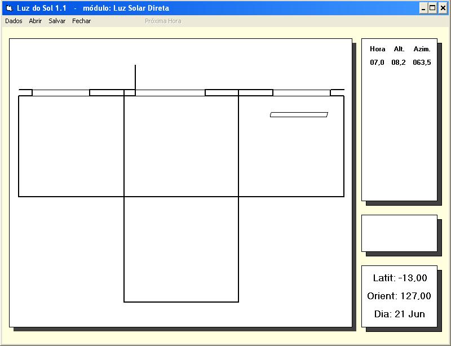Screen dimensions: 451x346
Task: Click the greyed Próxima Hora menu item
Action: click(x=163, y=21)
